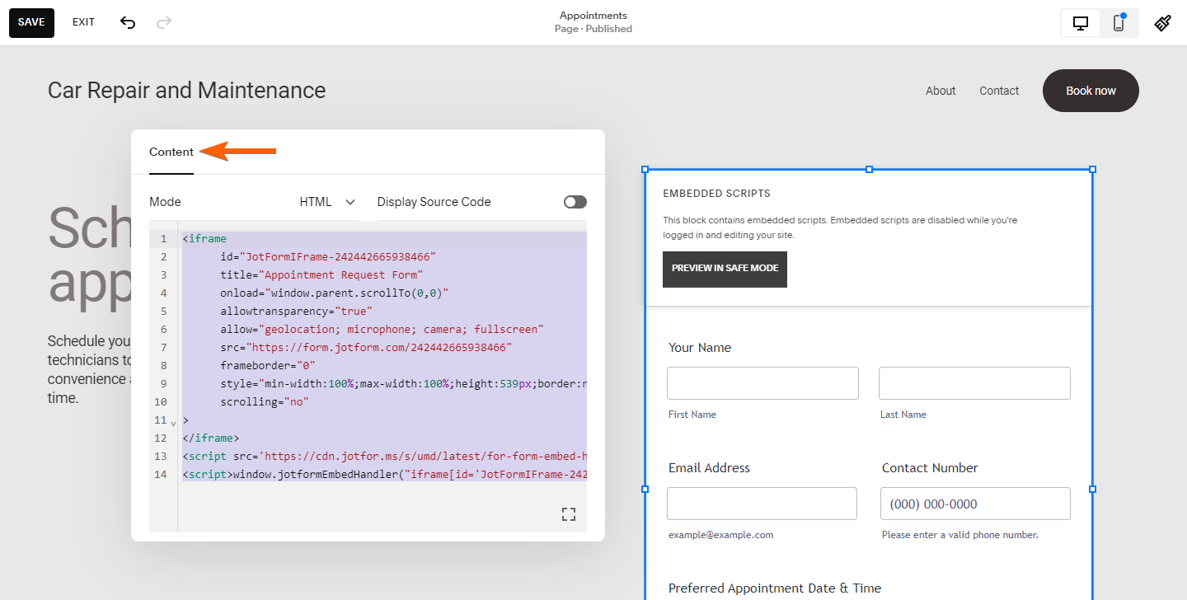
Task: Toggle Display Source Code switch
Action: tap(575, 202)
